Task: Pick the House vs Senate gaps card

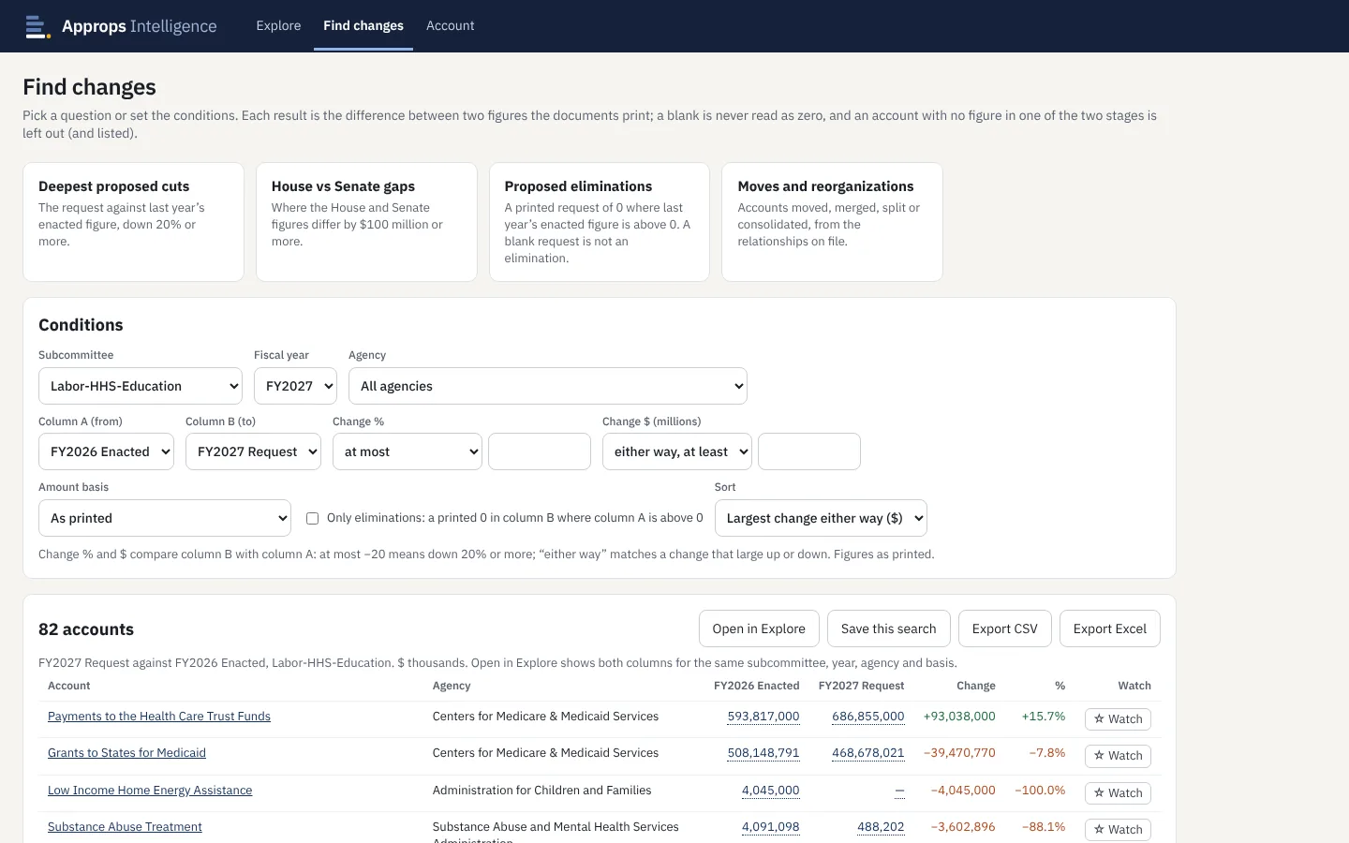Action: pos(366,222)
